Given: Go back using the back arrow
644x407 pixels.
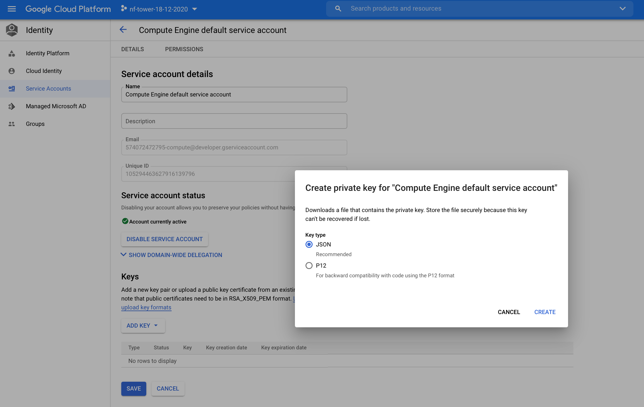Looking at the screenshot, I should (123, 30).
